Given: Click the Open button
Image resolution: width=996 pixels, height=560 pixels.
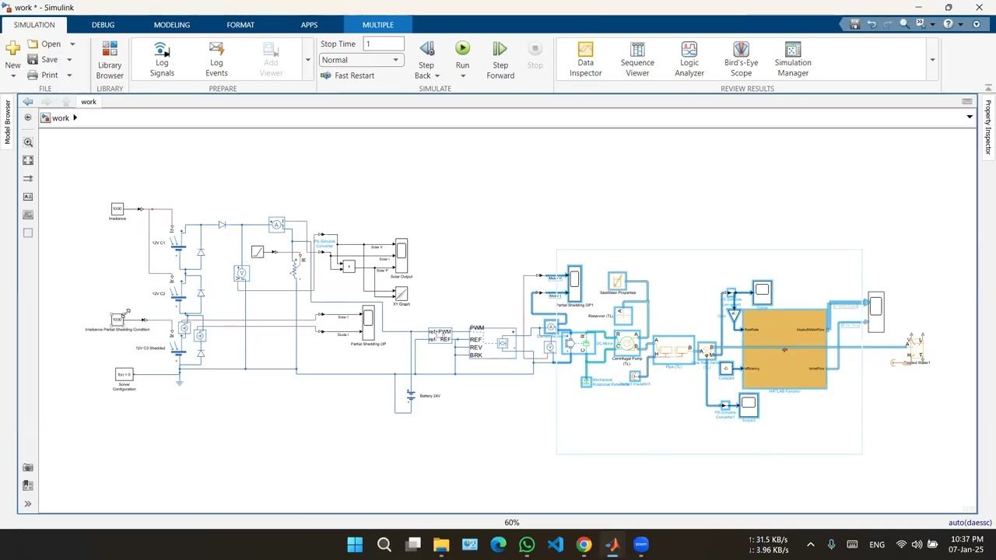Looking at the screenshot, I should (44, 44).
